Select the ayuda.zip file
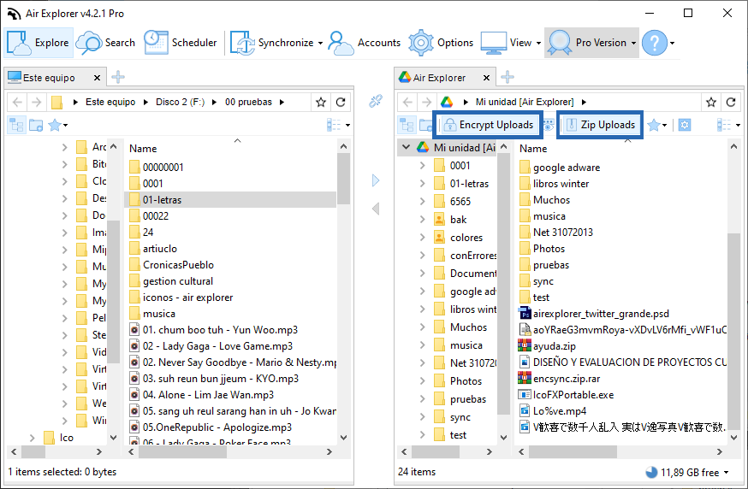748x489 pixels. tap(547, 346)
